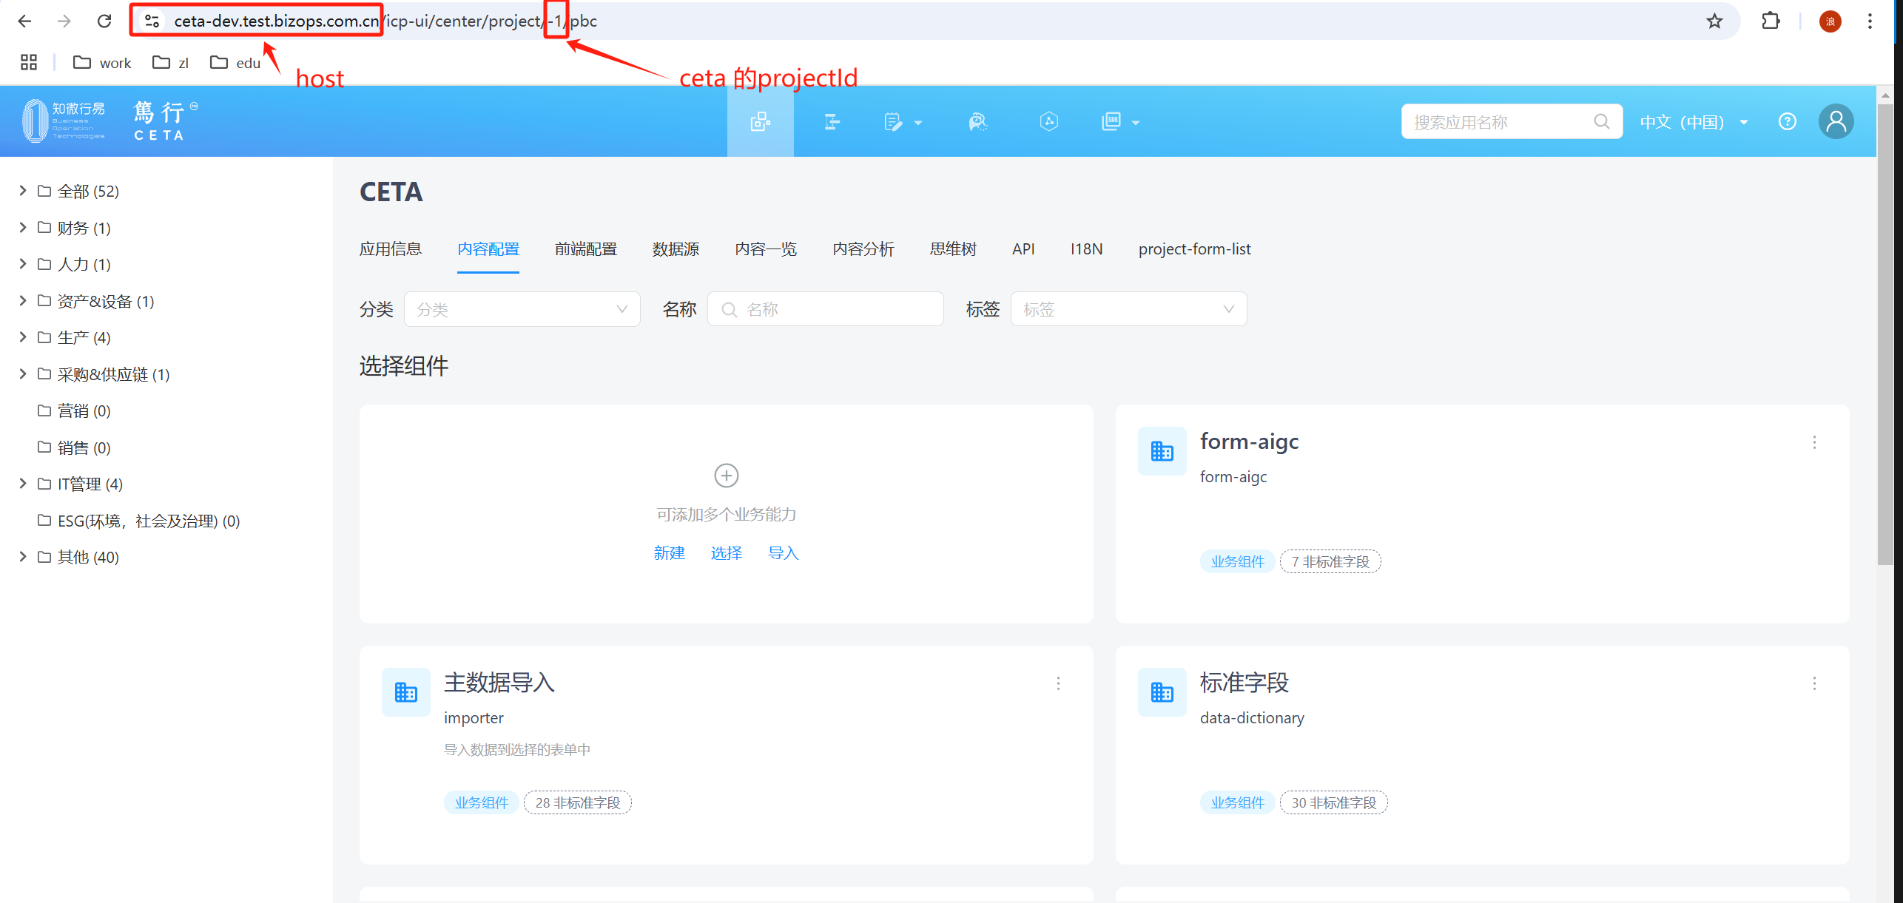Click the 主数据导入 card icon
1903x903 pixels.
tap(406, 692)
